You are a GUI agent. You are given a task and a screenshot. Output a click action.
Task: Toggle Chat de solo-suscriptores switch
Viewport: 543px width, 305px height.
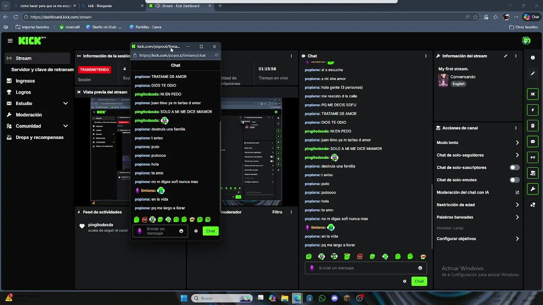[514, 167]
